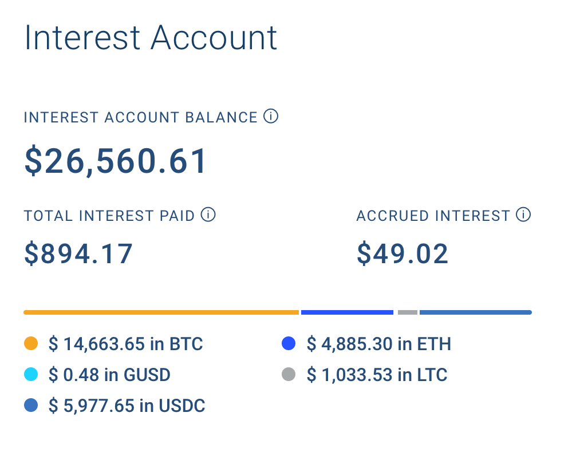Image resolution: width=584 pixels, height=460 pixels.
Task: Click info icon next to Total Interest Paid
Action: pyautogui.click(x=208, y=215)
